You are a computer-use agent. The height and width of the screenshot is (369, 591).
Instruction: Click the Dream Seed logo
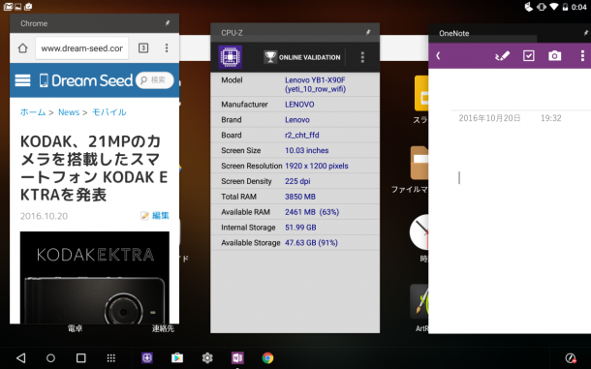86,80
